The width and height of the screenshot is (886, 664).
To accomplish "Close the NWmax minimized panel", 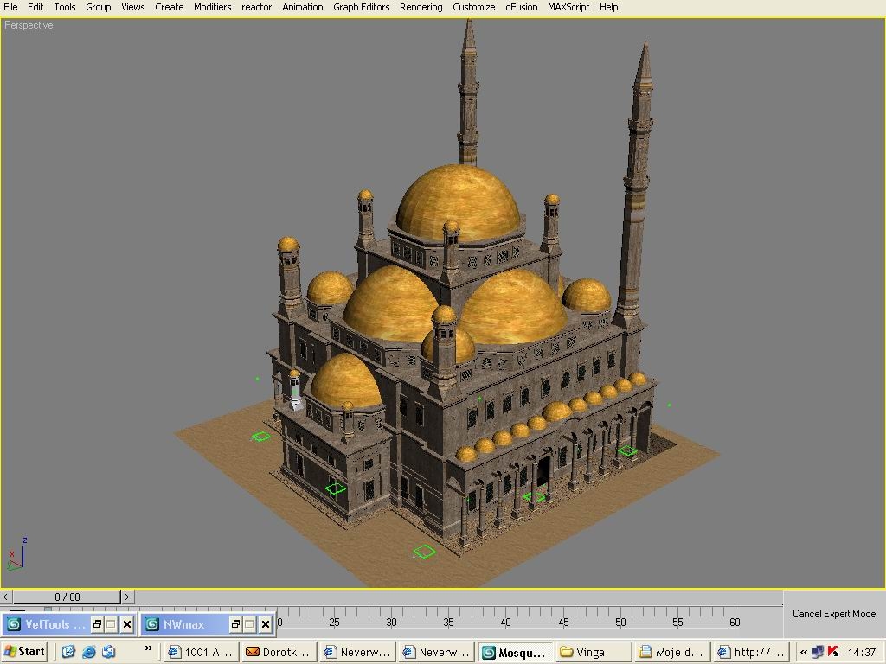I will pyautogui.click(x=265, y=624).
